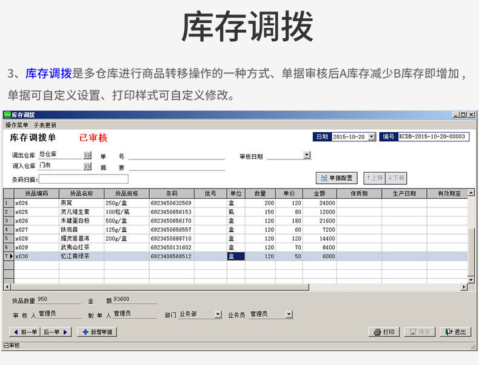Image resolution: width=479 pixels, height=365 pixels.
Task: Click the 24000 amount cell
Action: pos(320,203)
